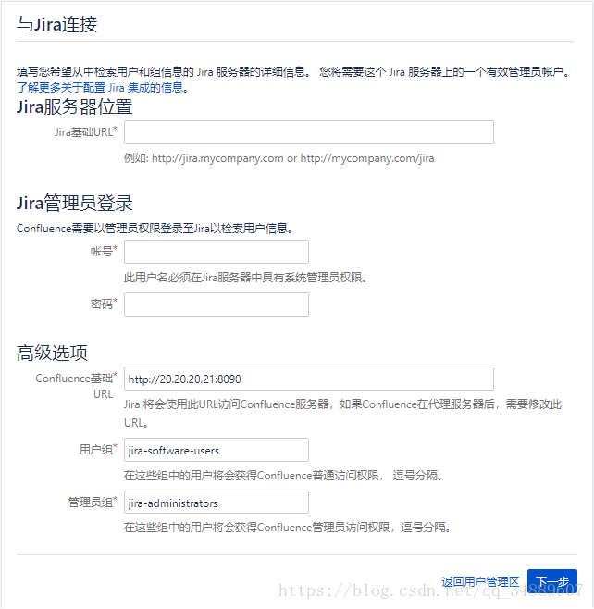
Task: Focus the 帐号 username field
Action: [217, 252]
